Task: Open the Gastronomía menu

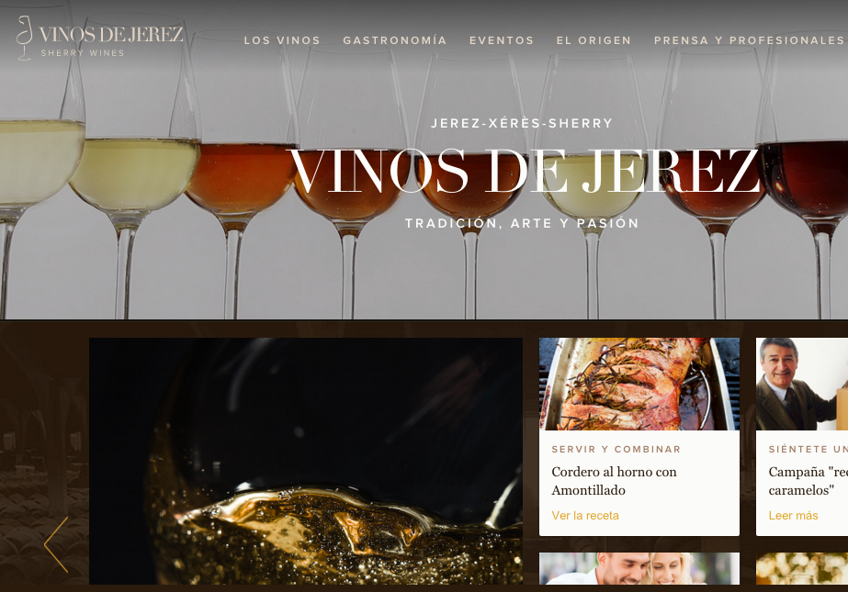Action: pyautogui.click(x=395, y=40)
